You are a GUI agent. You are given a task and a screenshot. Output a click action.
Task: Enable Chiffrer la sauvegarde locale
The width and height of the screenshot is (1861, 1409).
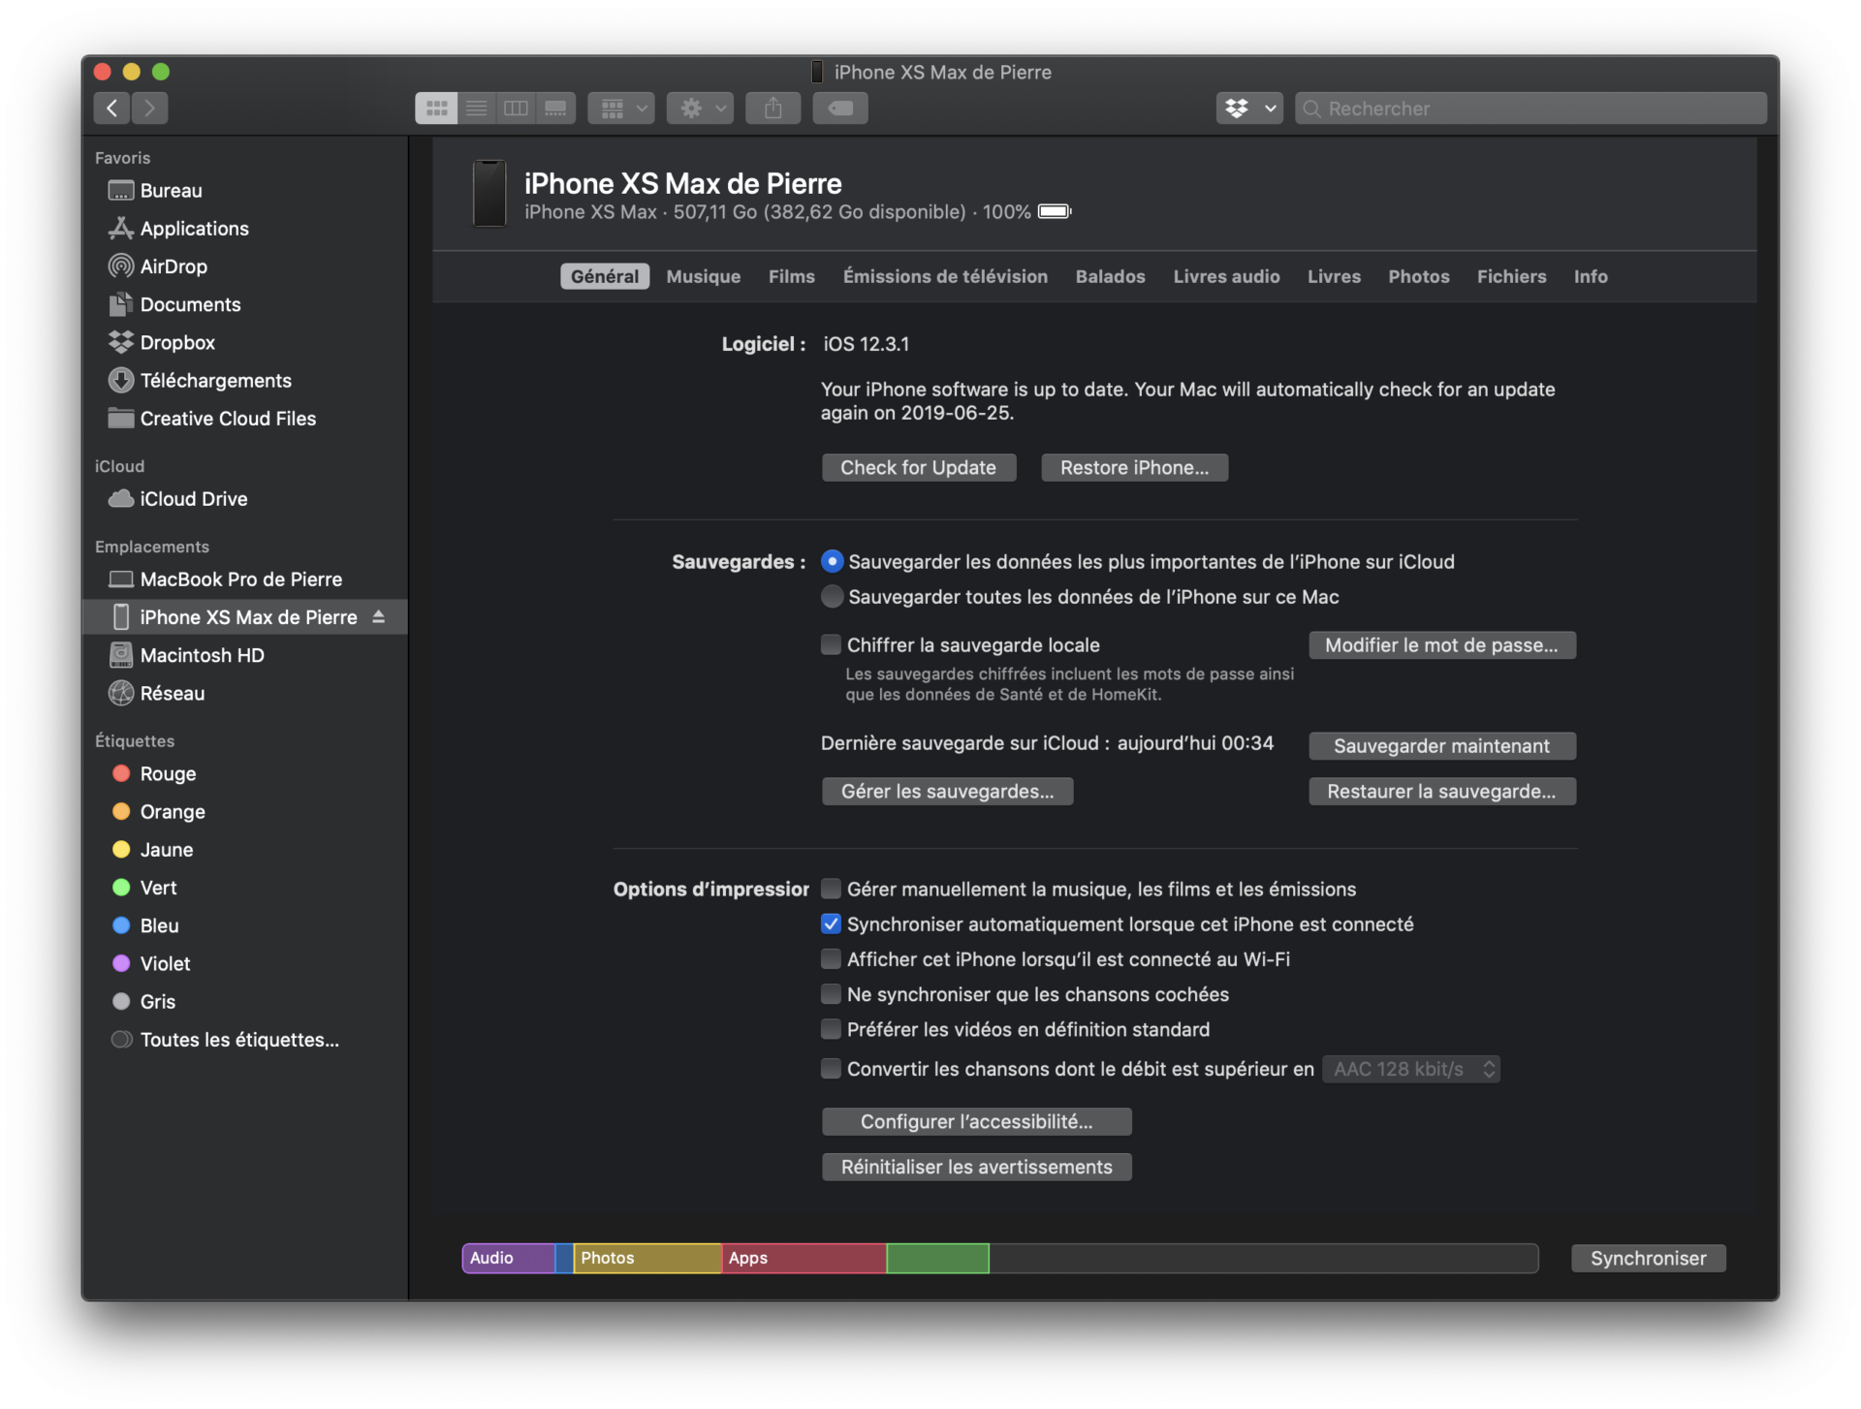(x=831, y=645)
